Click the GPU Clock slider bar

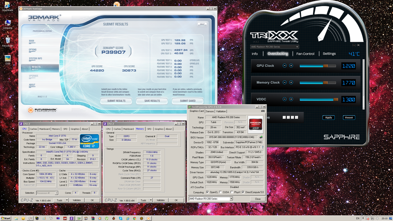pos(317,66)
